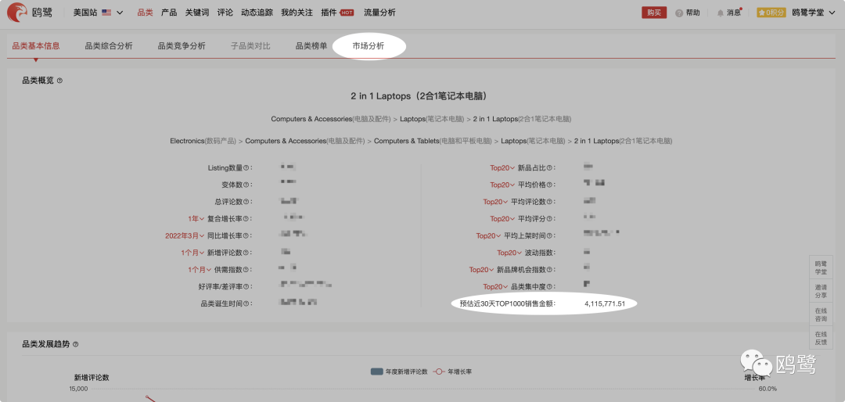Switch to 品类榜单 tab
The image size is (845, 402).
311,46
